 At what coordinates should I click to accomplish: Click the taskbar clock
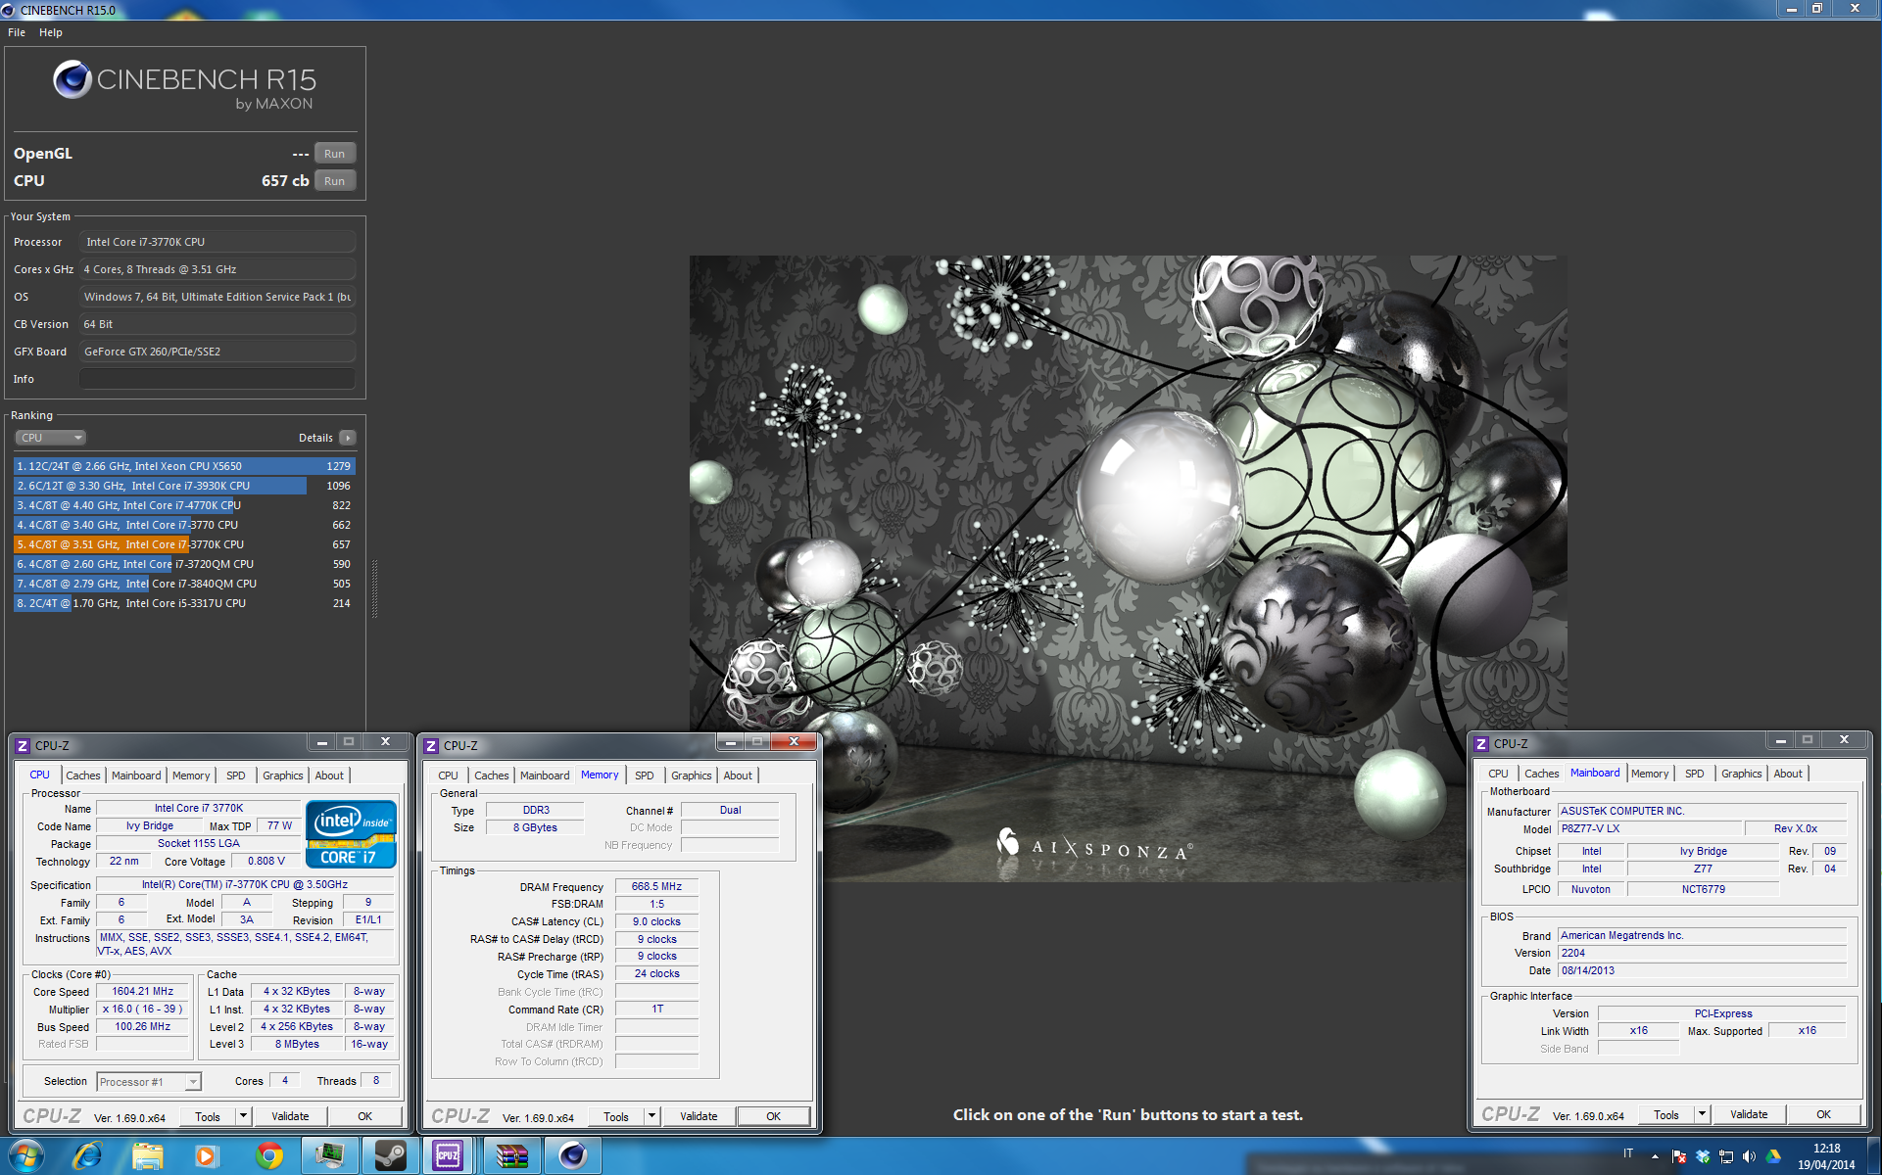[1826, 1156]
